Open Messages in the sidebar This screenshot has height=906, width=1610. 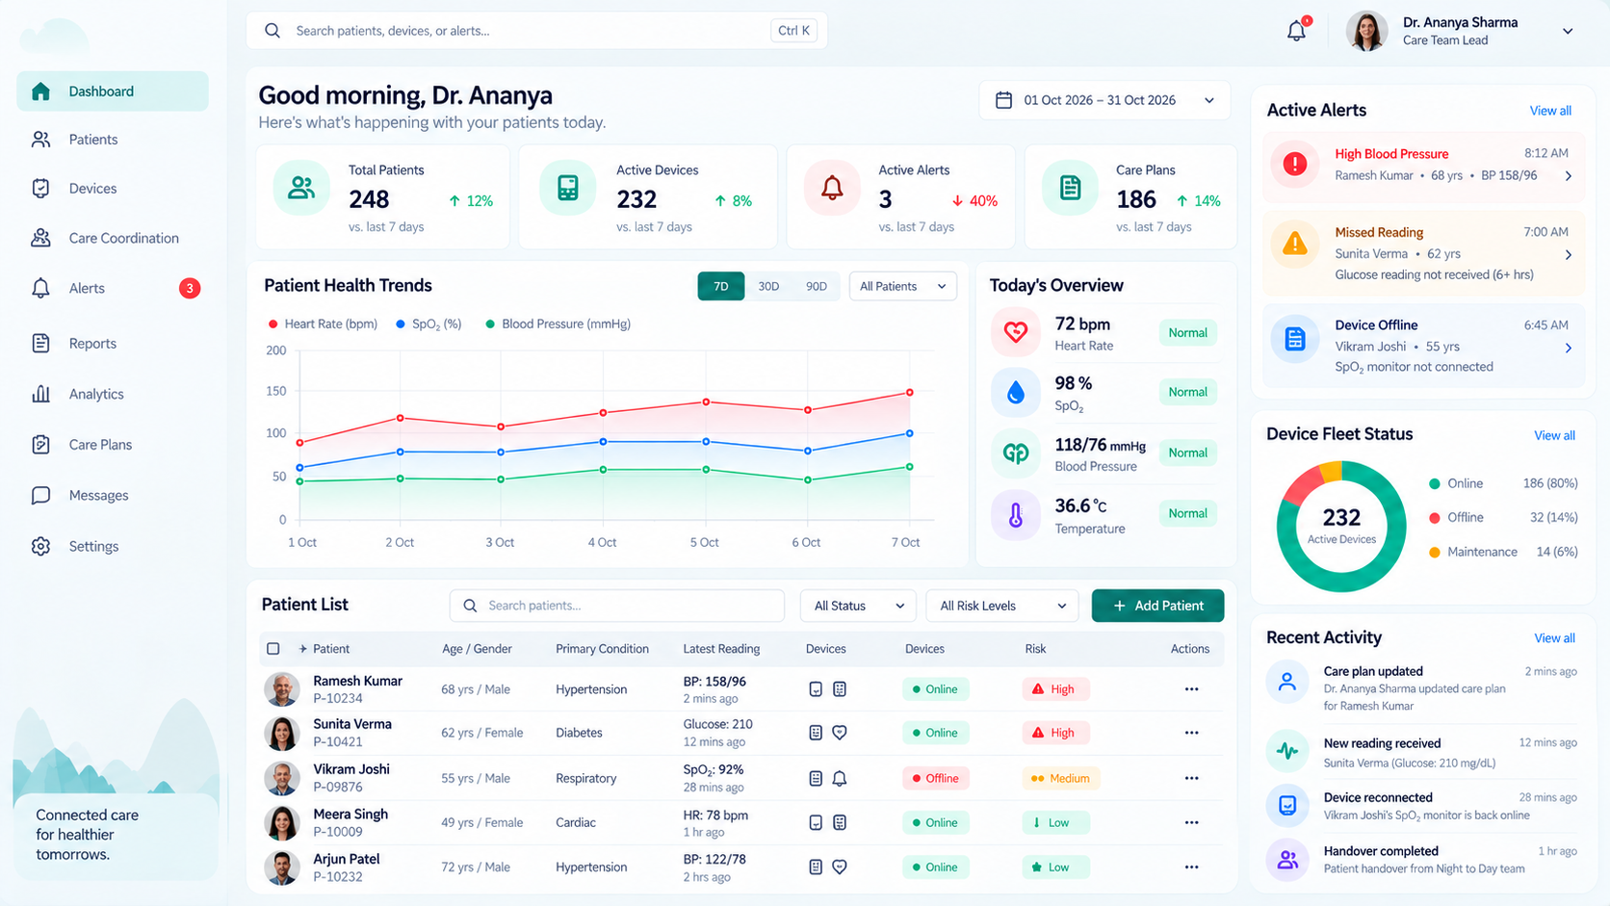click(x=113, y=495)
